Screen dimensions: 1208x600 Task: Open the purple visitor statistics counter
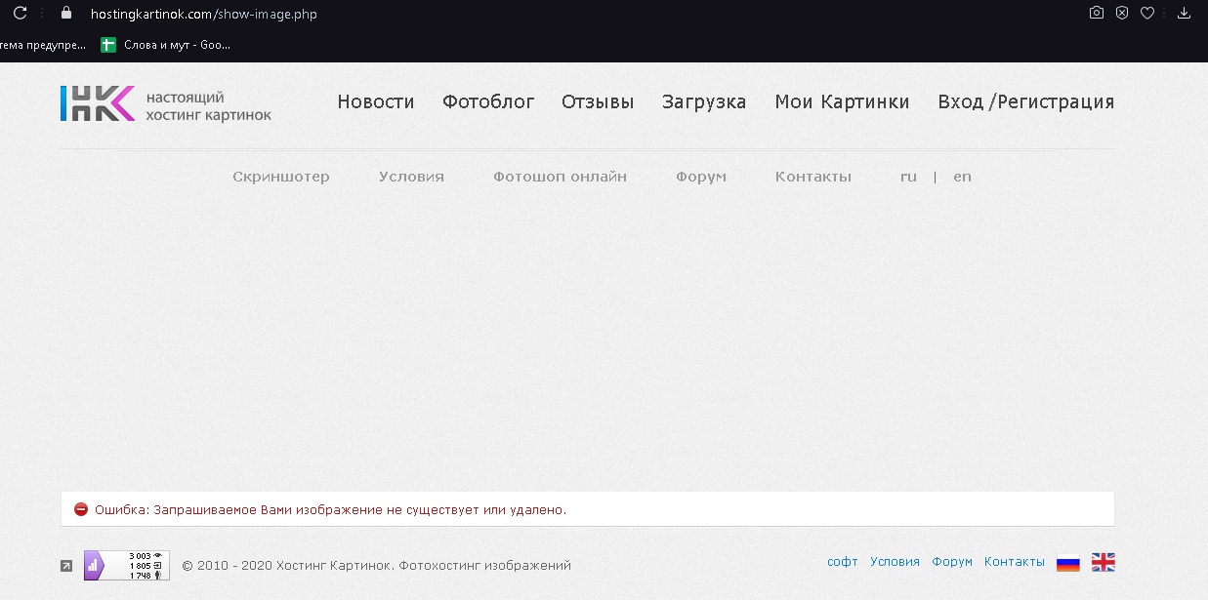[x=126, y=565]
